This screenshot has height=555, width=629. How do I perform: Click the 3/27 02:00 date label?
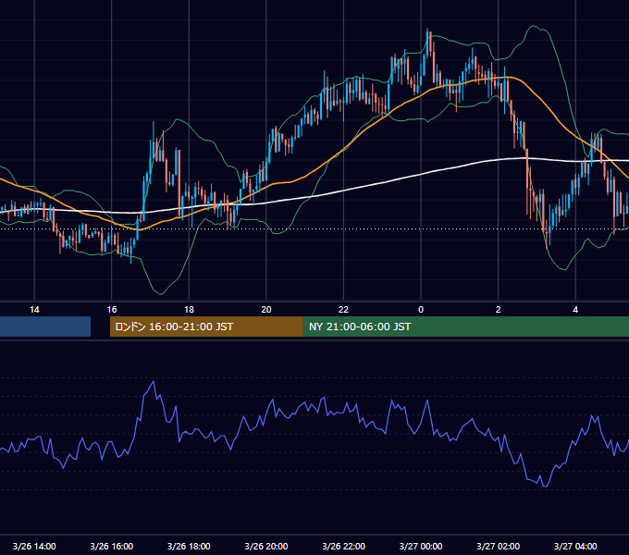pos(499,546)
